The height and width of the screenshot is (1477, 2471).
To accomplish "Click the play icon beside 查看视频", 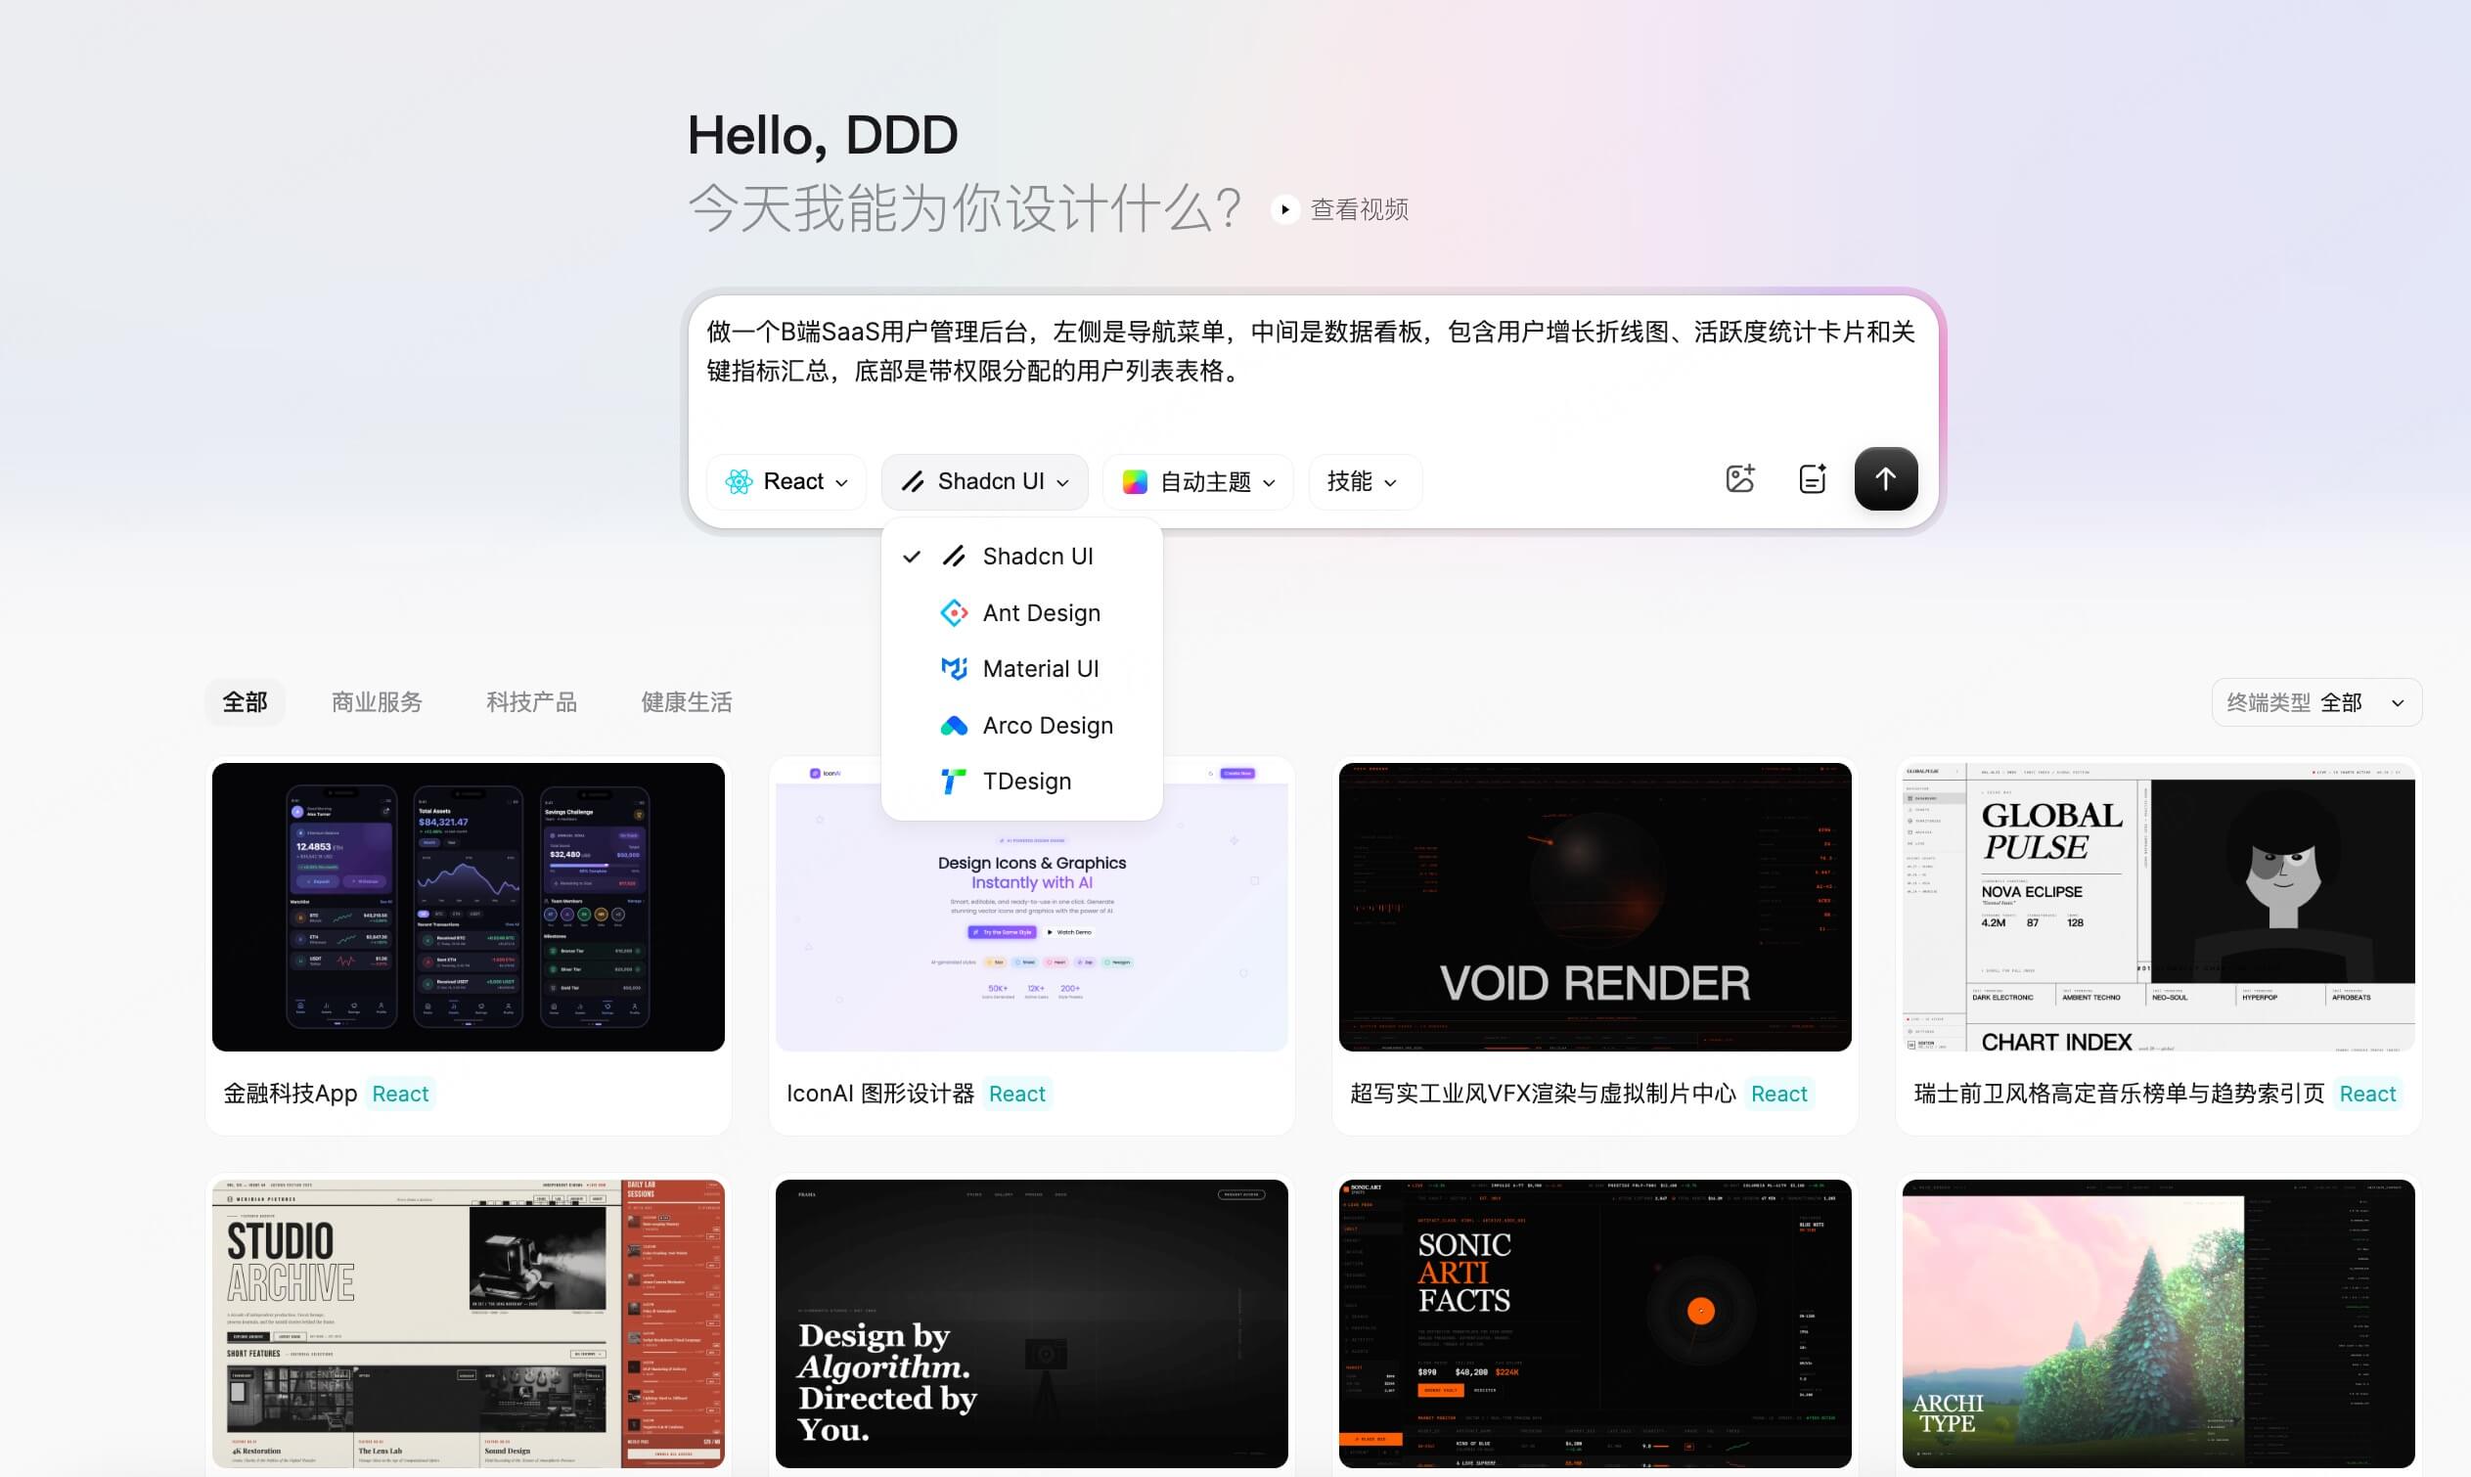I will [1284, 210].
